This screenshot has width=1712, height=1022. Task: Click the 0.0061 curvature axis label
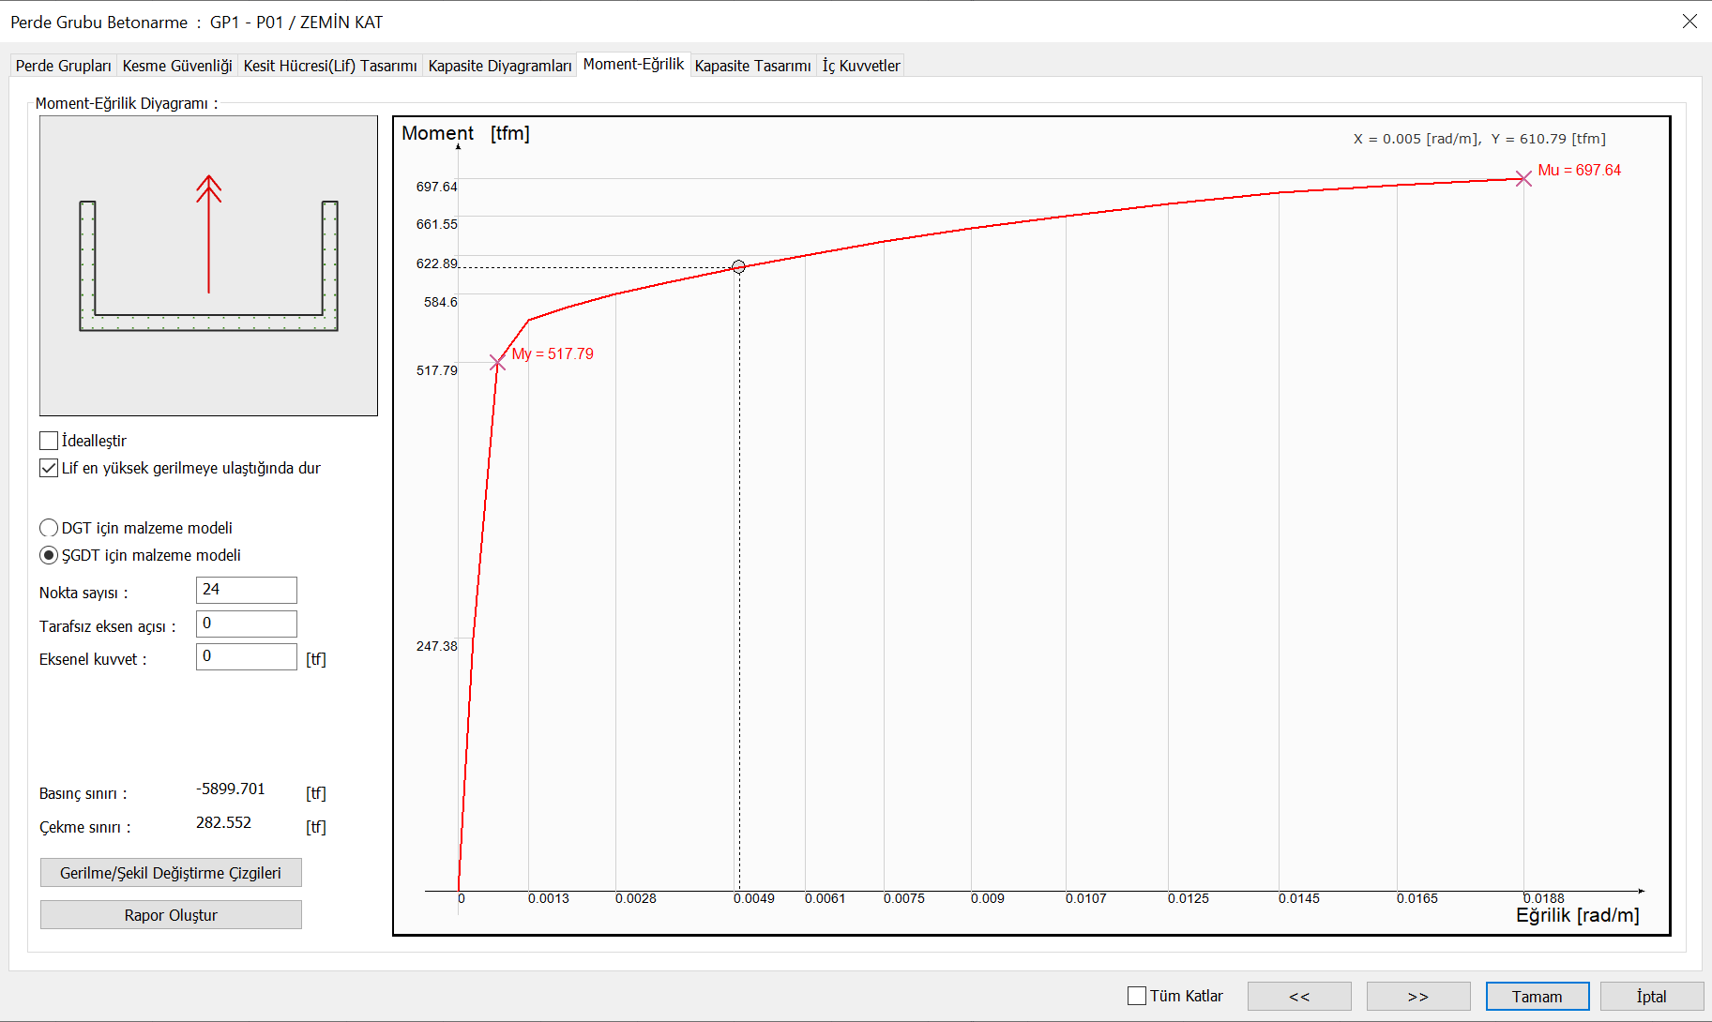(x=826, y=898)
